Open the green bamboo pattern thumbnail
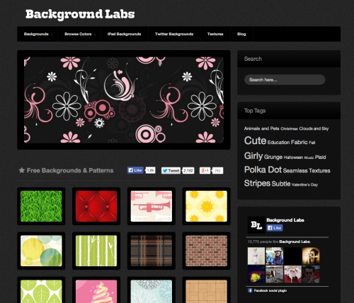 click(96, 251)
